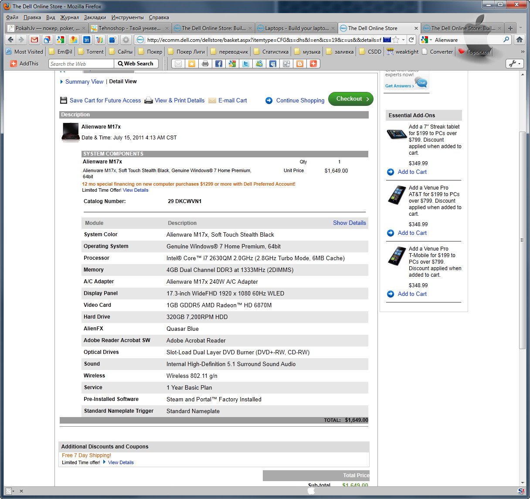Click the scrollbar down arrow

[x=522, y=483]
